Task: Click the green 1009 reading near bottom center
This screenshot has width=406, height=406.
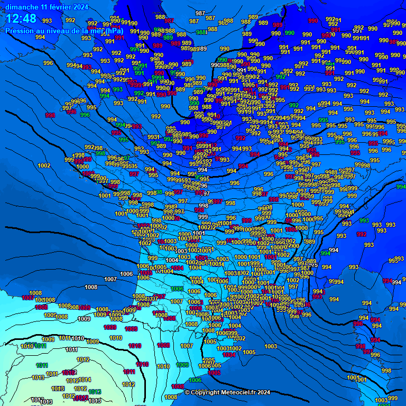Action: point(182,365)
